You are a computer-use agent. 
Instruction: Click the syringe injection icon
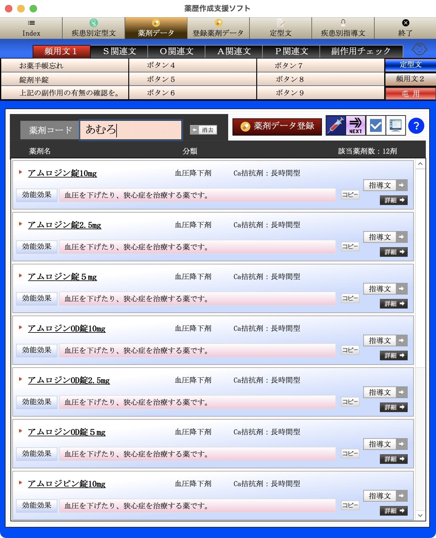pos(336,125)
